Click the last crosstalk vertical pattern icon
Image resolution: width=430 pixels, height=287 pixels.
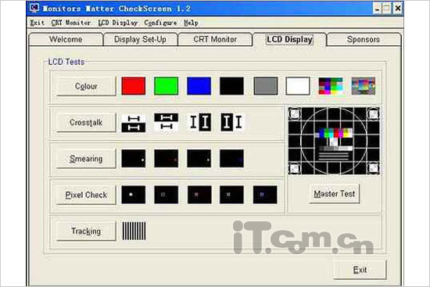(x=231, y=122)
